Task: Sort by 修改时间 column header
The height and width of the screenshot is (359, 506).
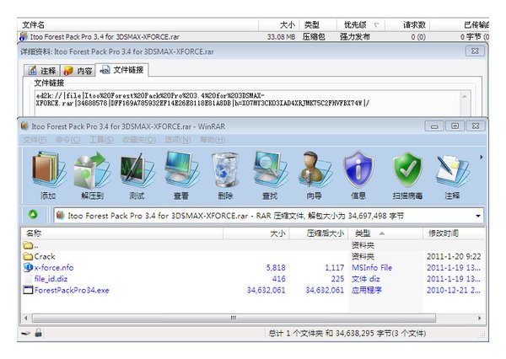Action: (x=454, y=233)
